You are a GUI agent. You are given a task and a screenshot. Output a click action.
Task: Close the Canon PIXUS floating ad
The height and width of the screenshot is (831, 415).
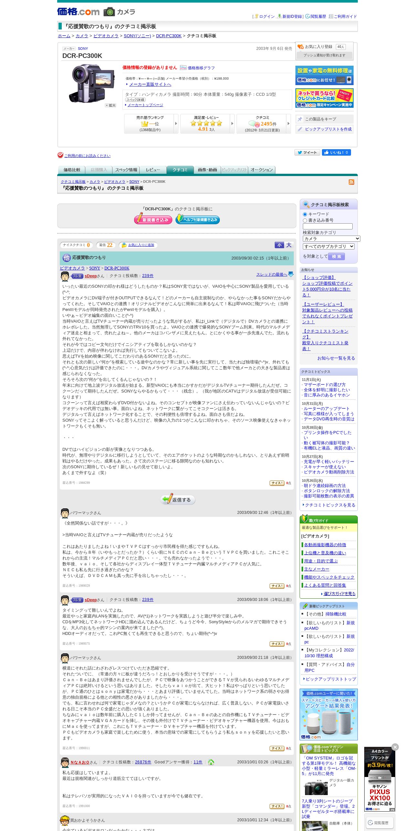[395, 747]
